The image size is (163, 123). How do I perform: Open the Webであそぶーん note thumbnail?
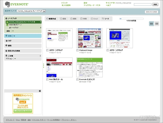point(59,67)
